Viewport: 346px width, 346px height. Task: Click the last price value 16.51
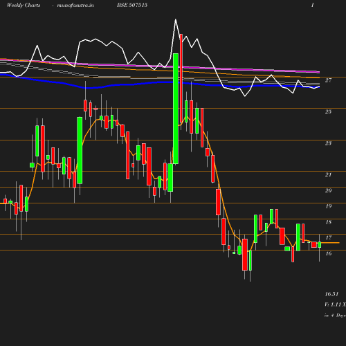pos(331,294)
